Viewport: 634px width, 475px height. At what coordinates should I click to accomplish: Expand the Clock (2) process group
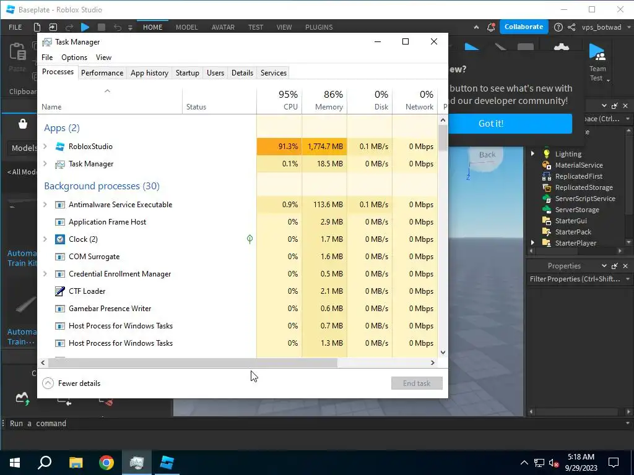45,239
